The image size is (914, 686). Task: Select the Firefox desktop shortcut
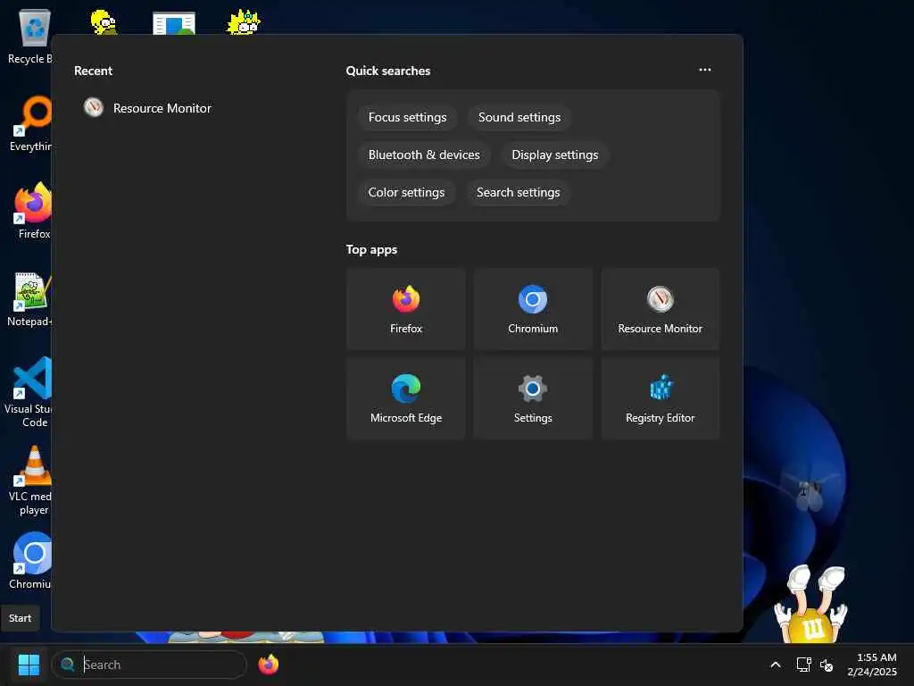[33, 211]
